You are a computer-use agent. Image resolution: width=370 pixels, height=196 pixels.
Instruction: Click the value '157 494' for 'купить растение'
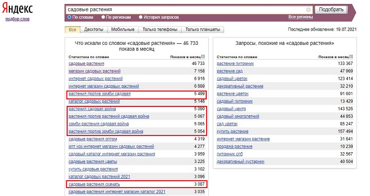(345, 131)
